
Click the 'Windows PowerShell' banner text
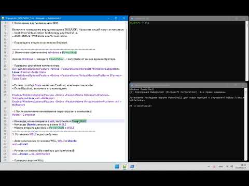[x=142, y=89]
